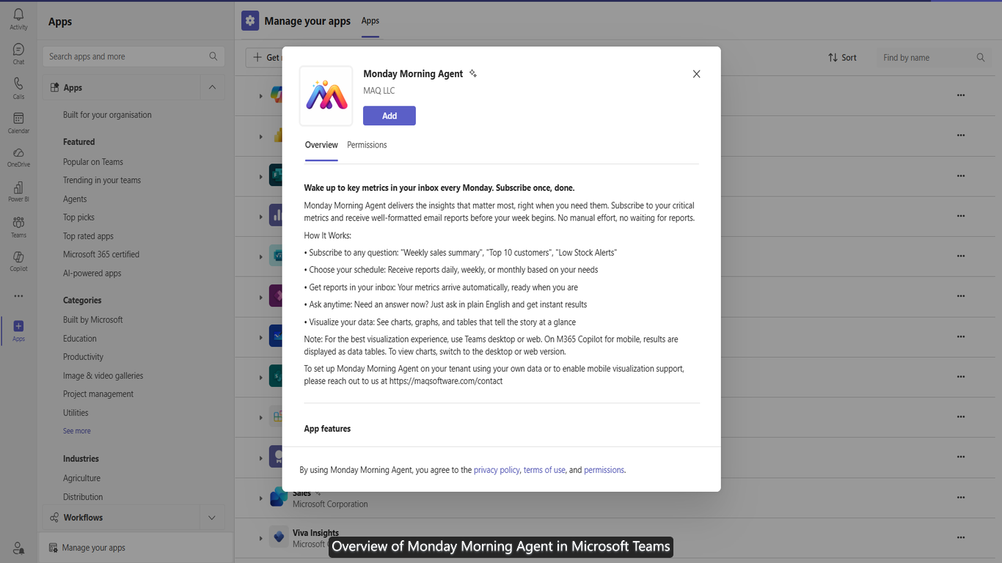
Task: Select the Apps tab in the header
Action: pos(370,21)
